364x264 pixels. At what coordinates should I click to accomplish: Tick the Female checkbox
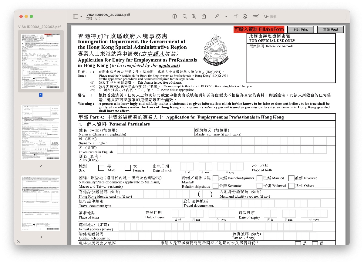(x=128, y=168)
